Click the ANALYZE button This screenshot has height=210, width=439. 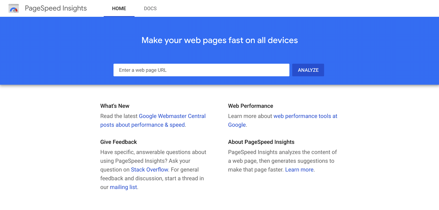tap(308, 70)
